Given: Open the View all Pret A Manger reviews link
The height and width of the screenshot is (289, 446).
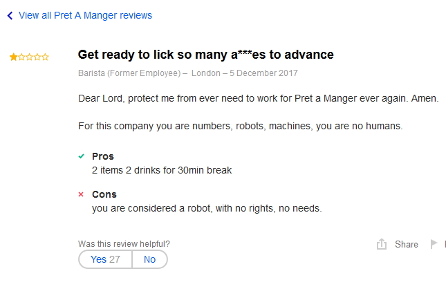Looking at the screenshot, I should click(85, 15).
